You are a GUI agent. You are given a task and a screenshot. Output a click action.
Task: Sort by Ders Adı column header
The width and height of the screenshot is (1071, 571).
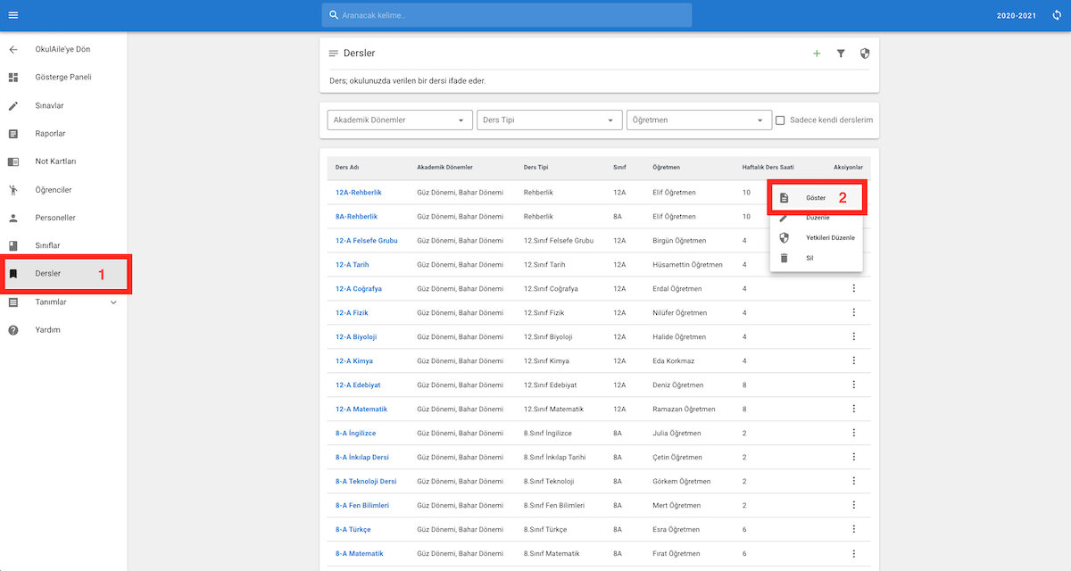(x=347, y=168)
